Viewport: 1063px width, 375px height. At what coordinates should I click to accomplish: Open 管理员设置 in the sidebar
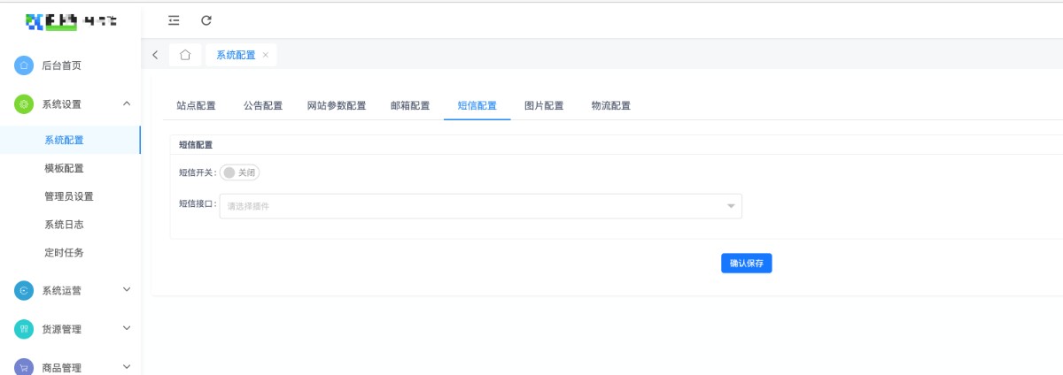(68, 196)
